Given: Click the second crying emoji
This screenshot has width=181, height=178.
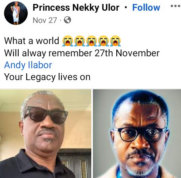Looking at the screenshot, I should point(80,41).
